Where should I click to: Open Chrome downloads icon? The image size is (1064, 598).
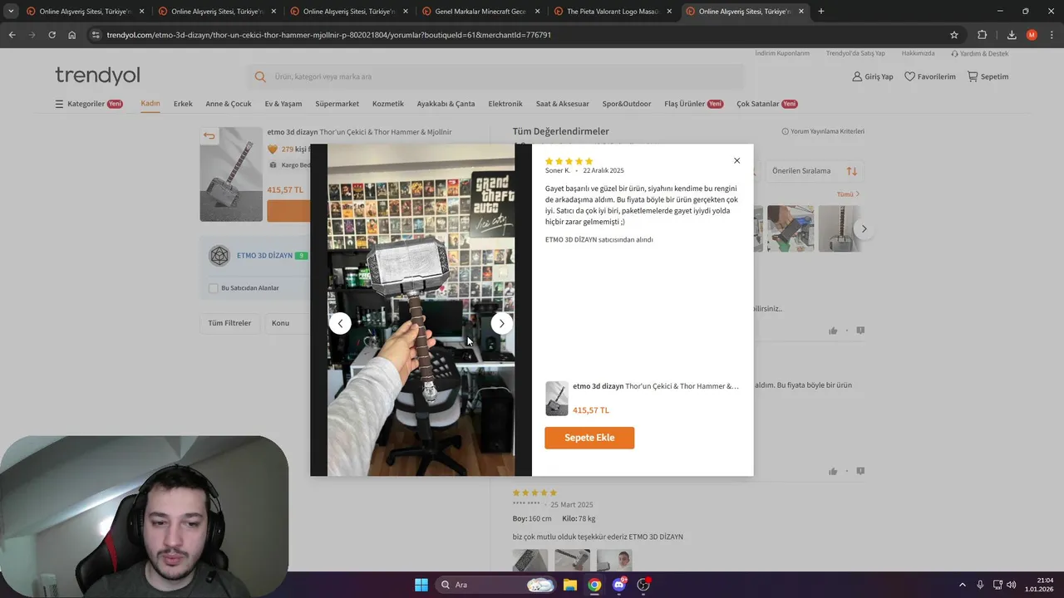[1012, 35]
